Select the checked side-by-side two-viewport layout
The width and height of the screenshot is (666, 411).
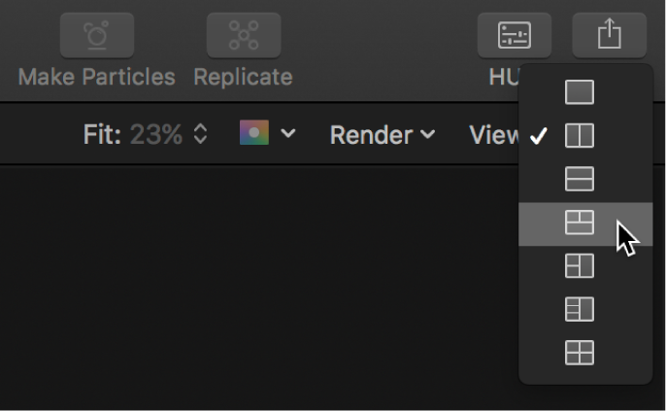[580, 136]
